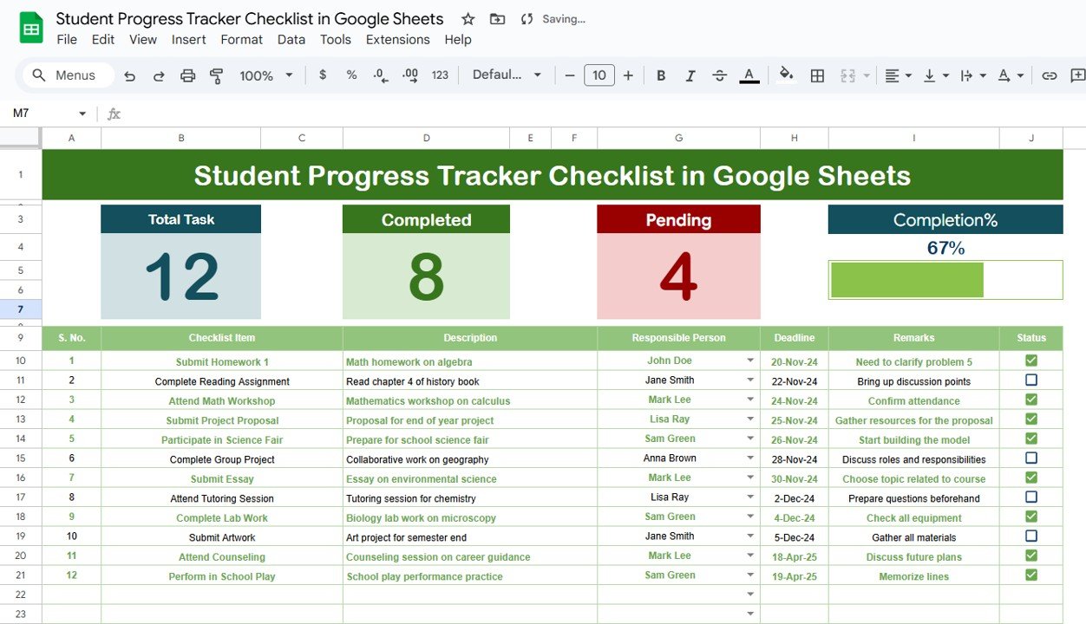Toggle Italic formatting
The width and height of the screenshot is (1086, 624).
click(x=690, y=76)
